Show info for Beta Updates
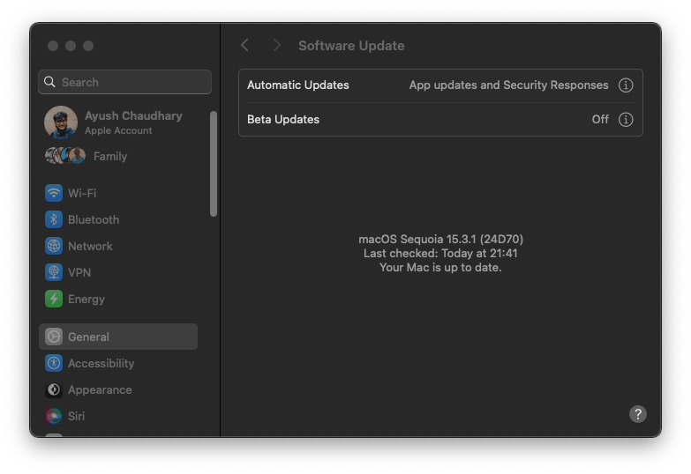This screenshot has width=691, height=474. click(626, 119)
